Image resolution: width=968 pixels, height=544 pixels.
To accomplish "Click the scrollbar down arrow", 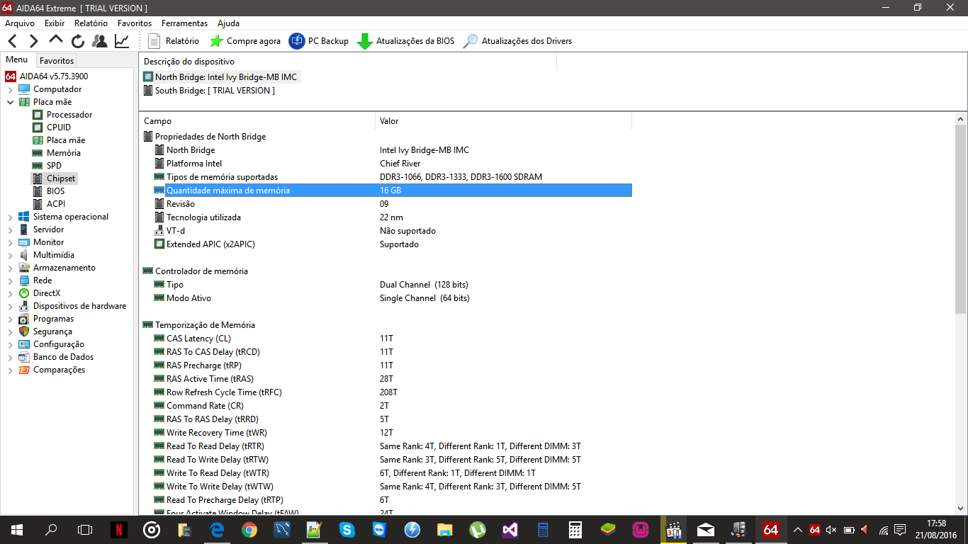I will pos(961,509).
